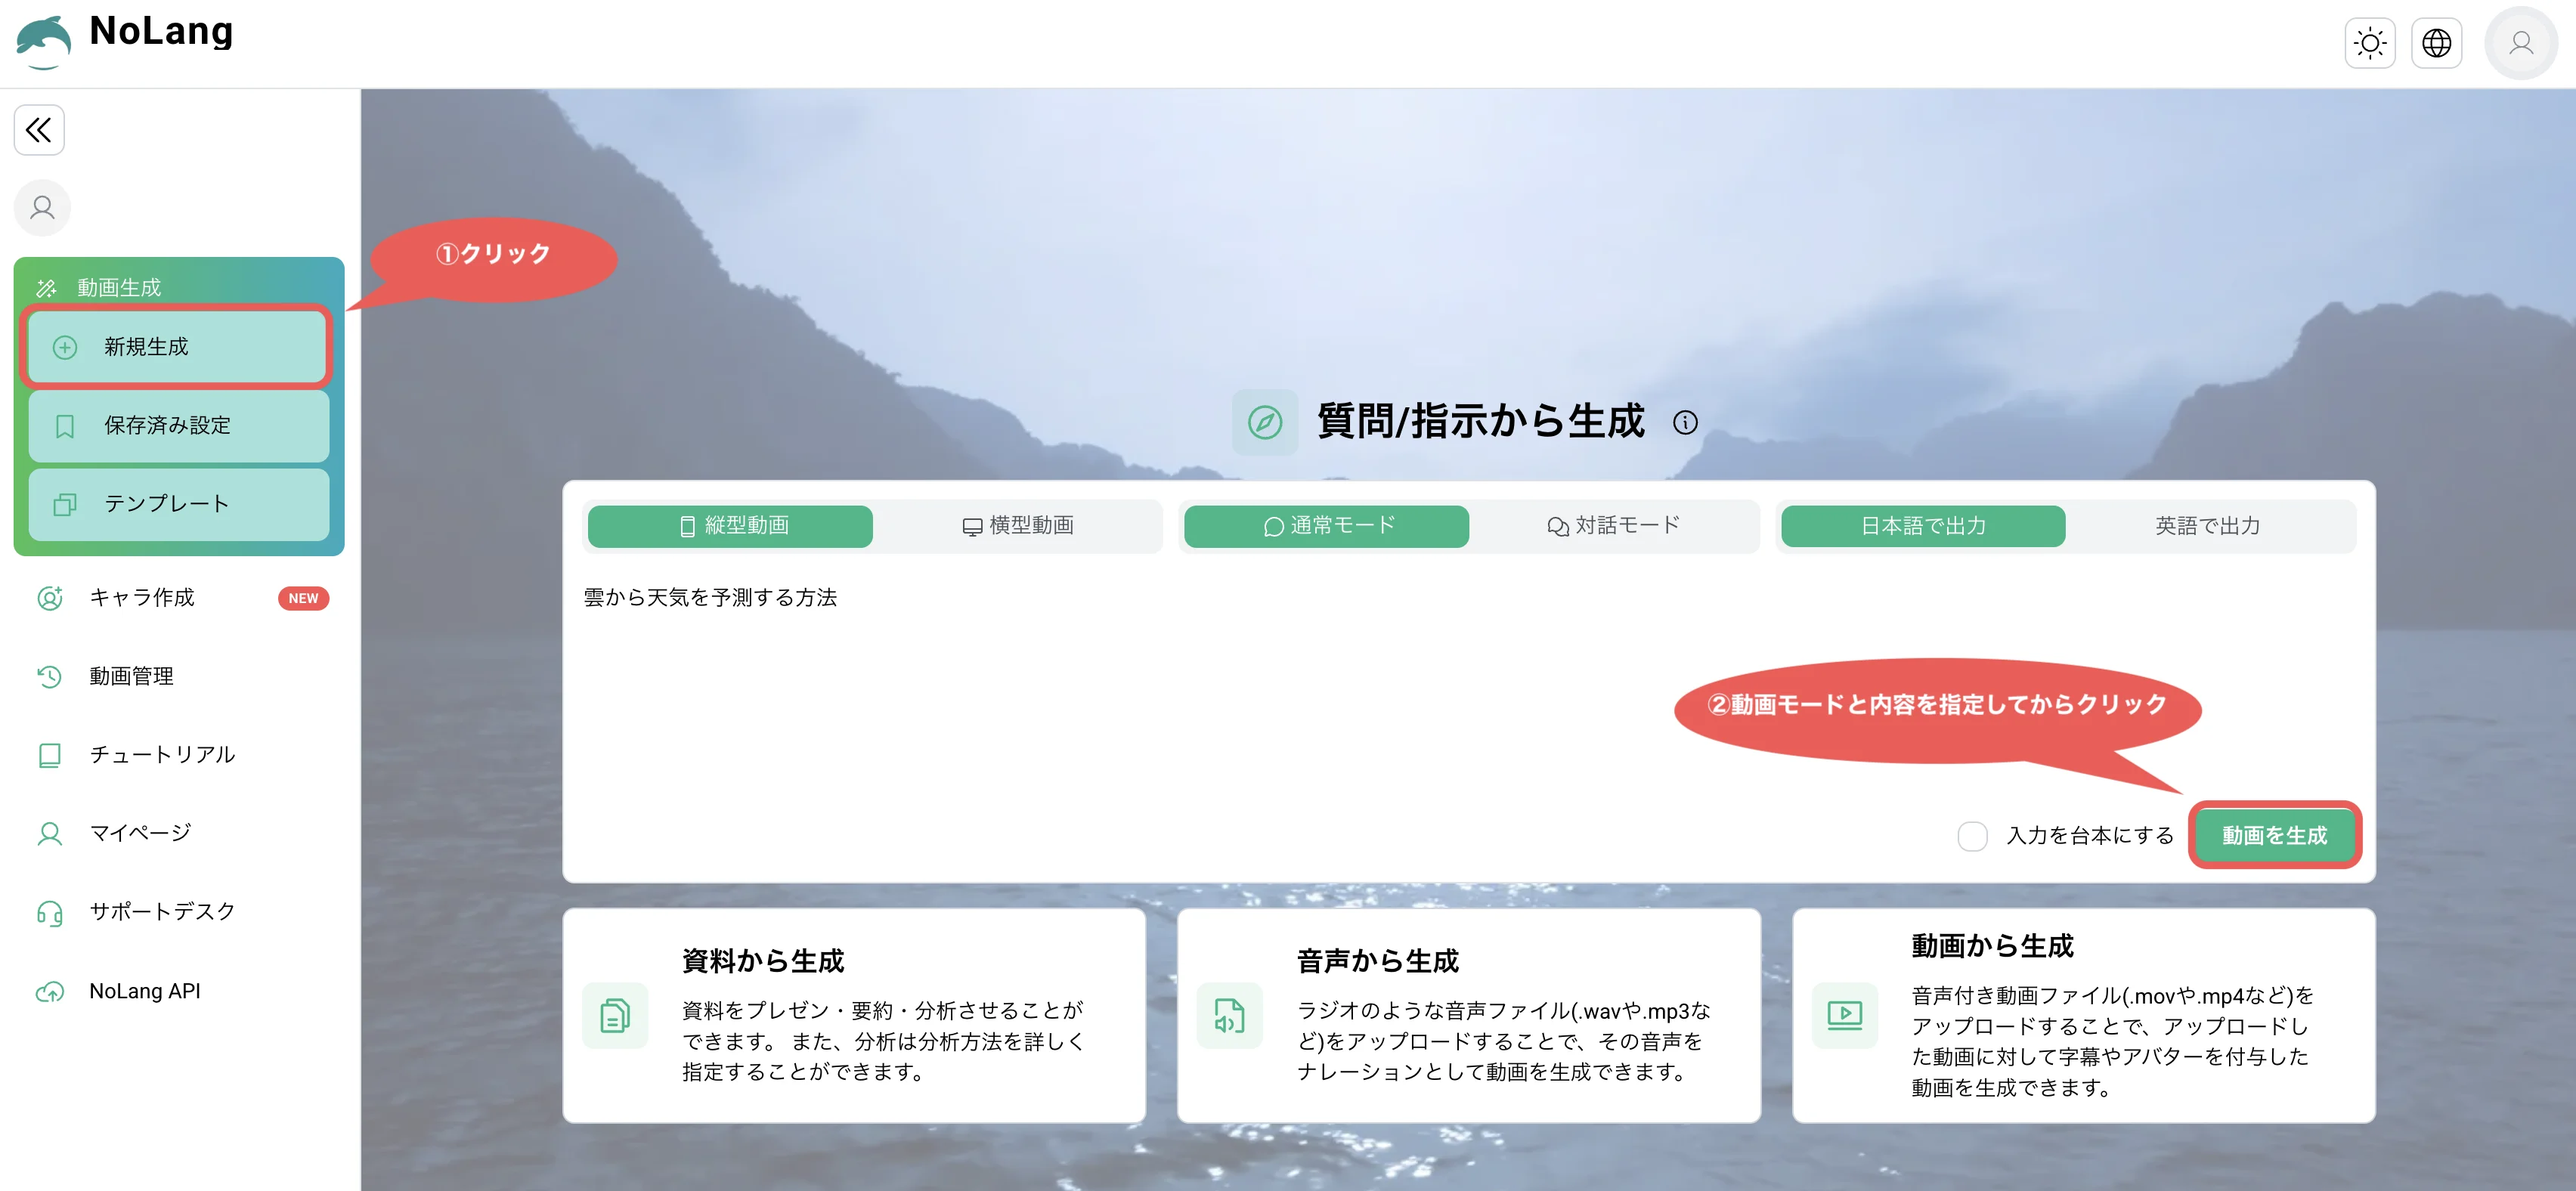This screenshot has height=1191, width=2576.
Task: Open the 音声から生成 card
Action: [x=1468, y=1016]
